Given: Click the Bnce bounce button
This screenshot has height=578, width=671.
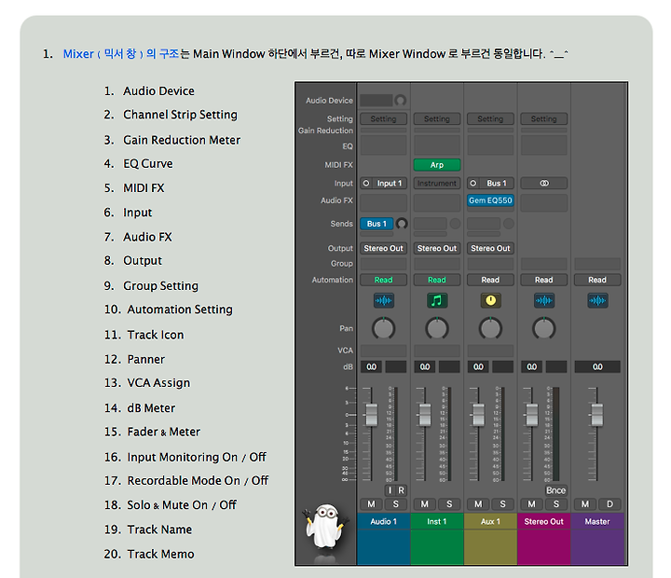Looking at the screenshot, I should tap(555, 490).
